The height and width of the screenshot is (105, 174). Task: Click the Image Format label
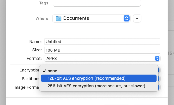click(x=26, y=87)
